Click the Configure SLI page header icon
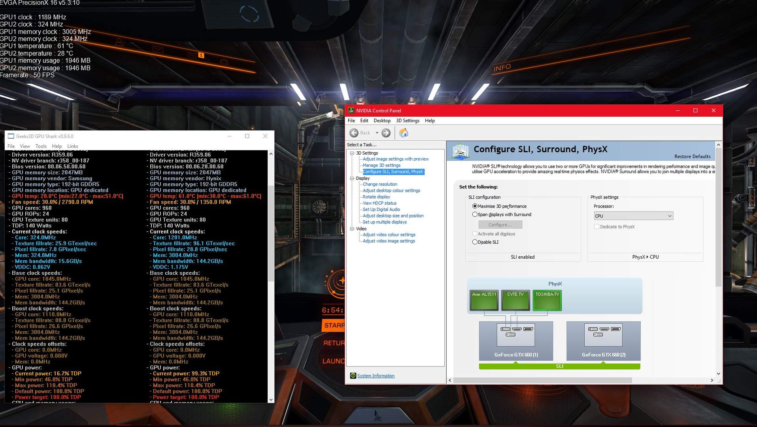 pyautogui.click(x=460, y=151)
